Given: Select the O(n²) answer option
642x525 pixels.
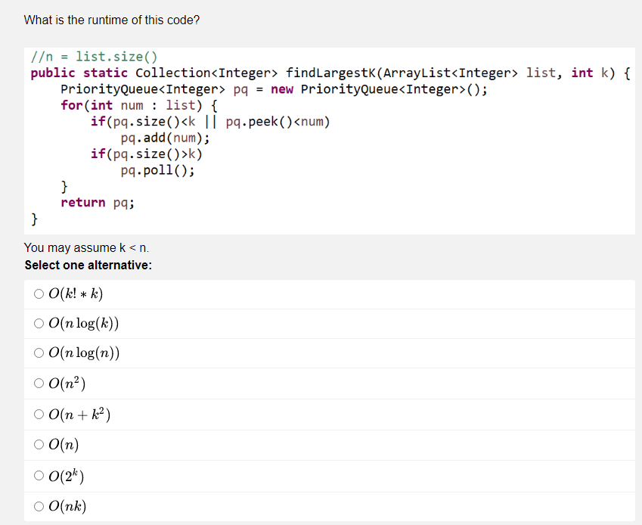Looking at the screenshot, I should [39, 383].
